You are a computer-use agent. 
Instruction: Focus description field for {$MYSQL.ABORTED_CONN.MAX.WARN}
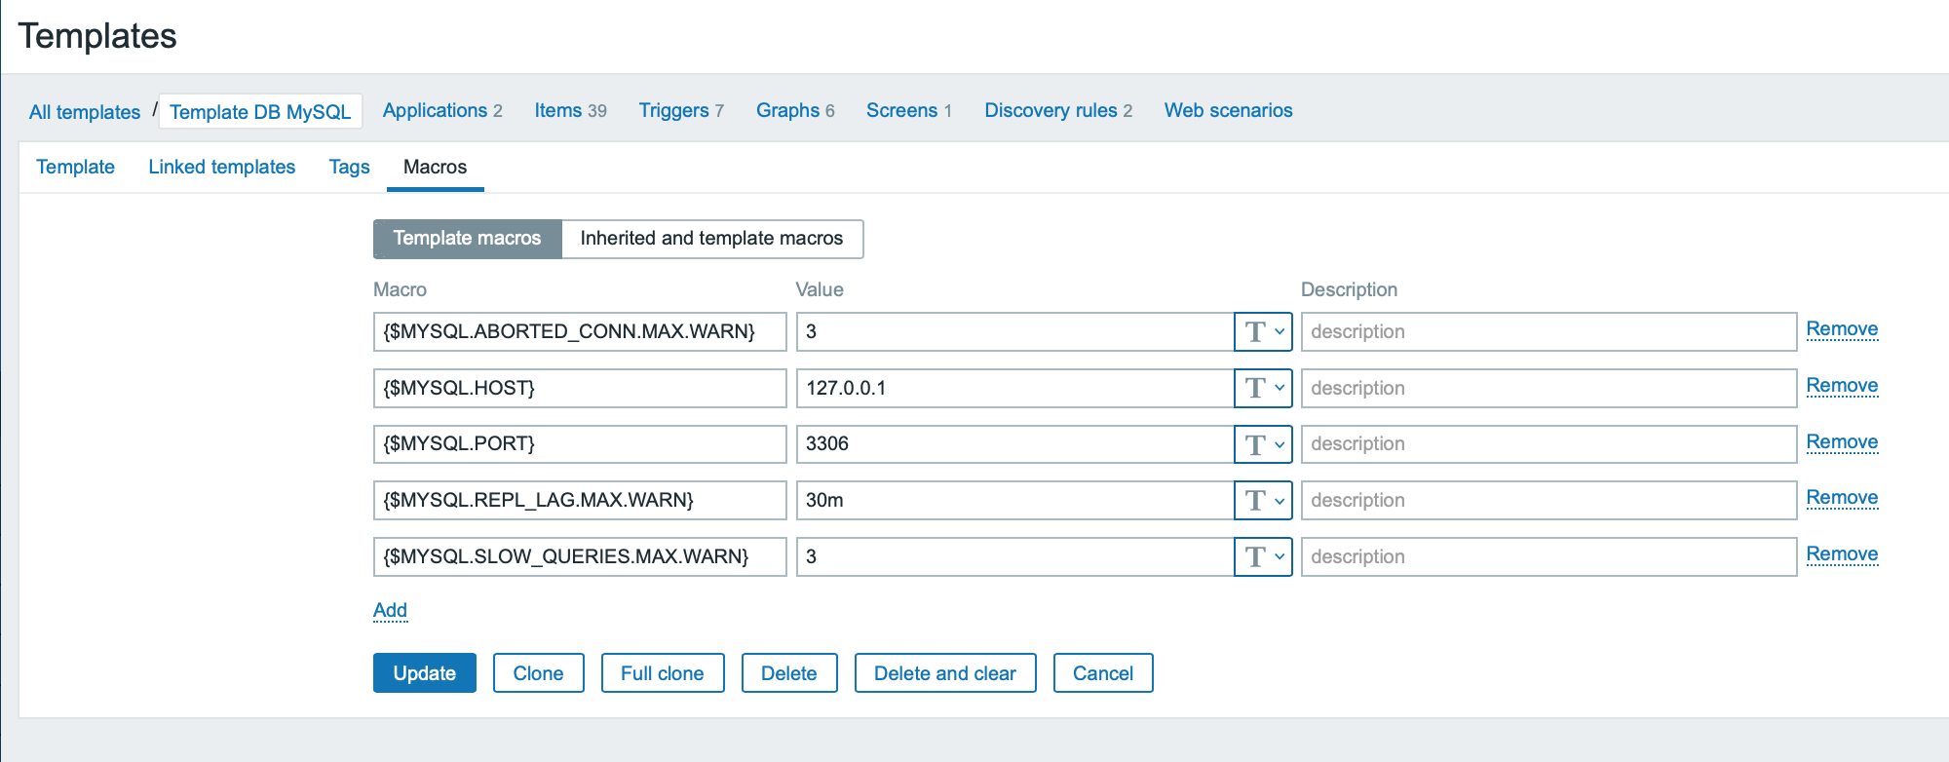[x=1548, y=331]
